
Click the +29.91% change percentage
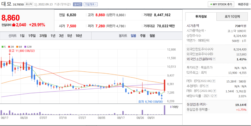click(37, 25)
